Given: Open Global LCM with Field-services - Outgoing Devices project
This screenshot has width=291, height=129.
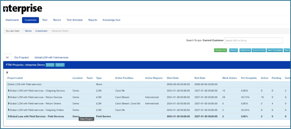Looking at the screenshot, I should coord(37,91).
